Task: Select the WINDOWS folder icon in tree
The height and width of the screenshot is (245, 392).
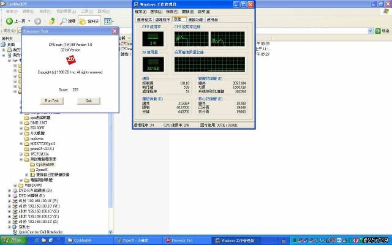Action: click(21, 185)
